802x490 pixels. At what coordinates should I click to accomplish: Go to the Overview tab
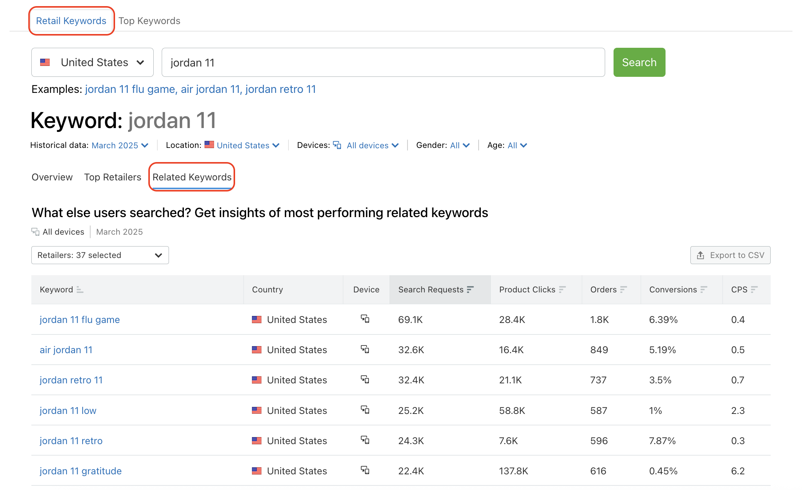pos(52,177)
